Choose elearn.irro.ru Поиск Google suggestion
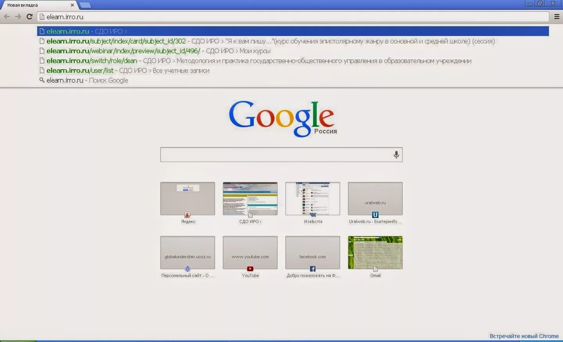 coord(293,80)
